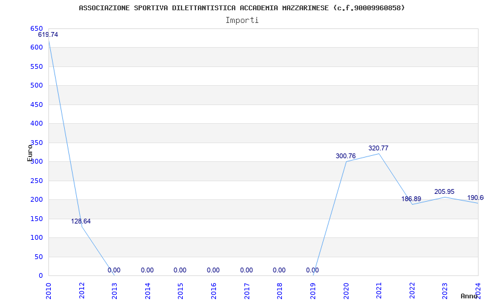
Task: Click the 2014 year tick label
Action: (x=148, y=291)
